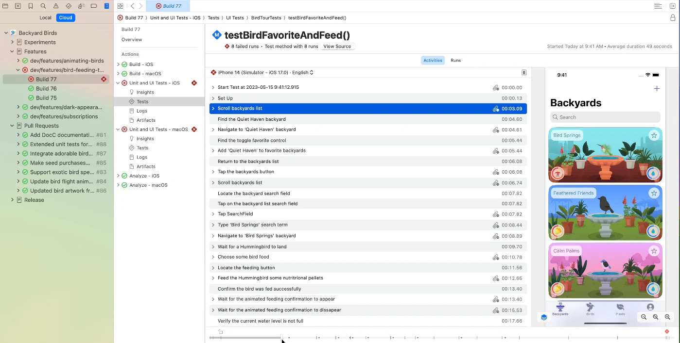Click the lock icon in the breadcrumb bar
This screenshot has height=343, width=680.
pos(673,17)
